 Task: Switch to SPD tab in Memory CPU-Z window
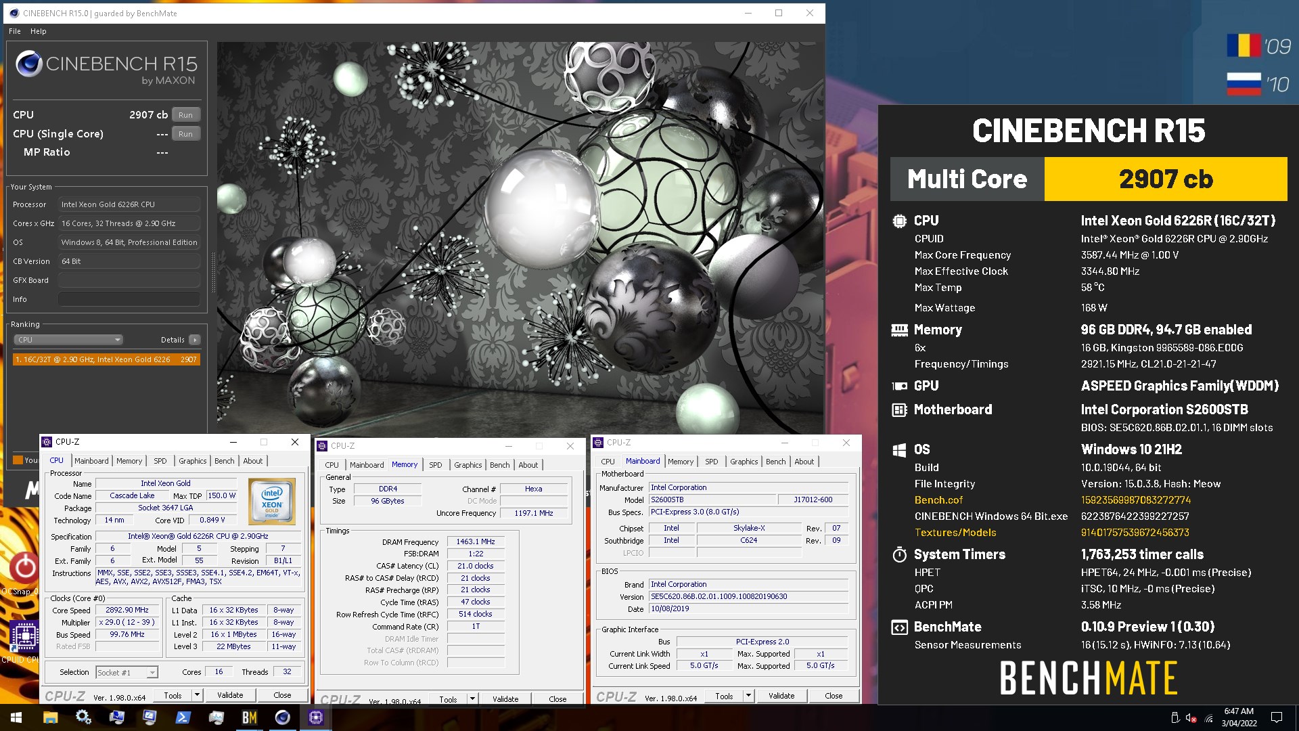[x=436, y=465]
